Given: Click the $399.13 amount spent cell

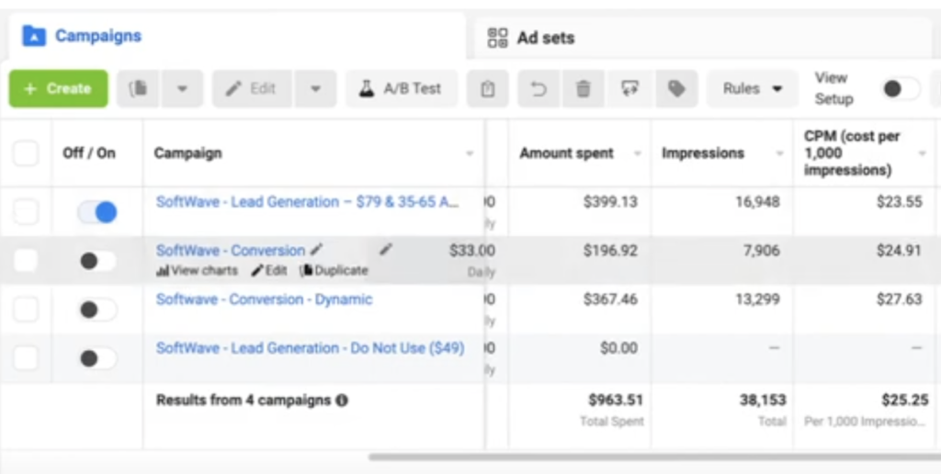Looking at the screenshot, I should (610, 202).
